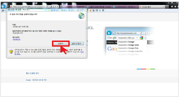Open Favorites with the star icon
Image resolution: width=181 pixels, height=98 pixels.
click(x=175, y=7)
